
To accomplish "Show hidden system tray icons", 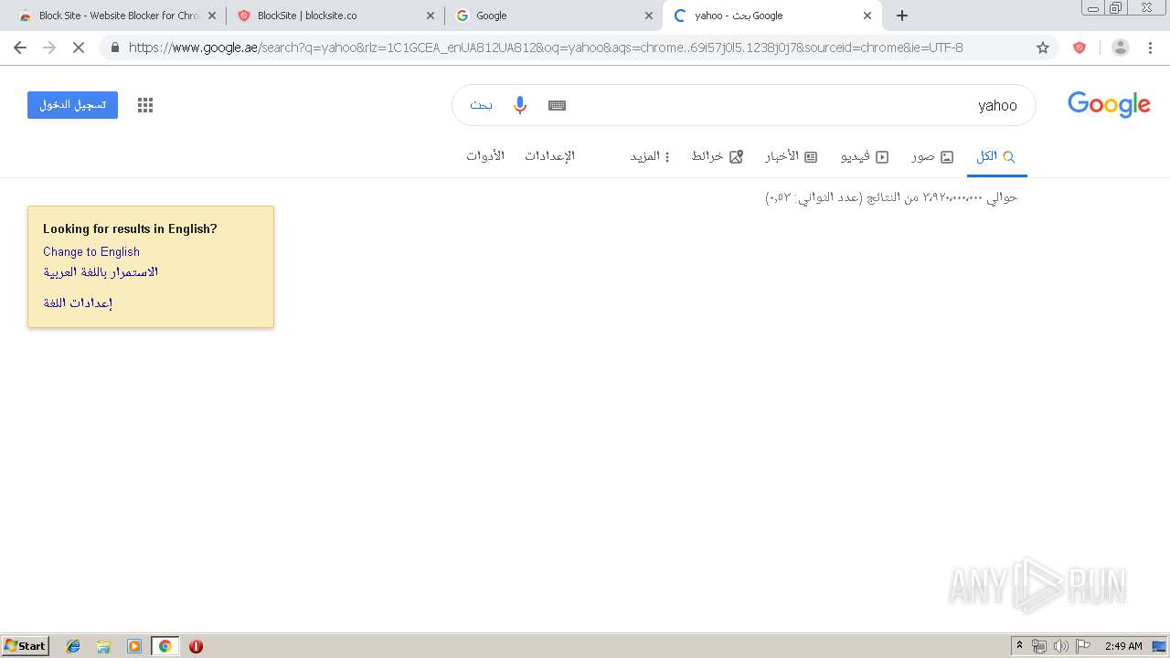I will coord(1019,646).
